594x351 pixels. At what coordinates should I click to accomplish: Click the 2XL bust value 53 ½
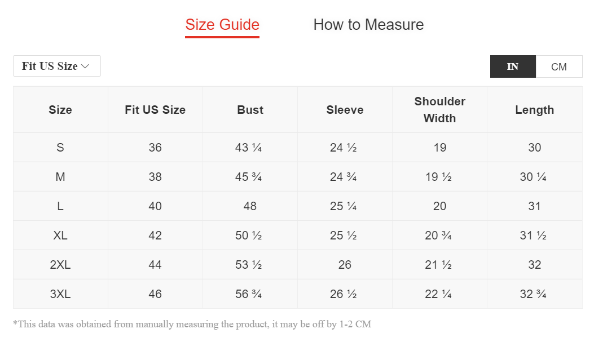point(249,265)
